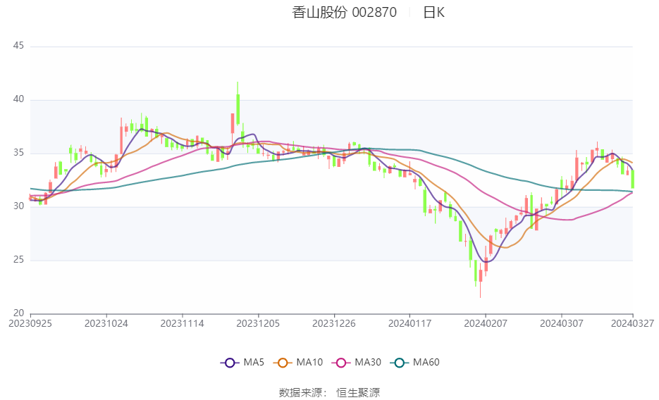Hide the MA60 line via its text label
This screenshot has height=400, width=659.
click(426, 363)
